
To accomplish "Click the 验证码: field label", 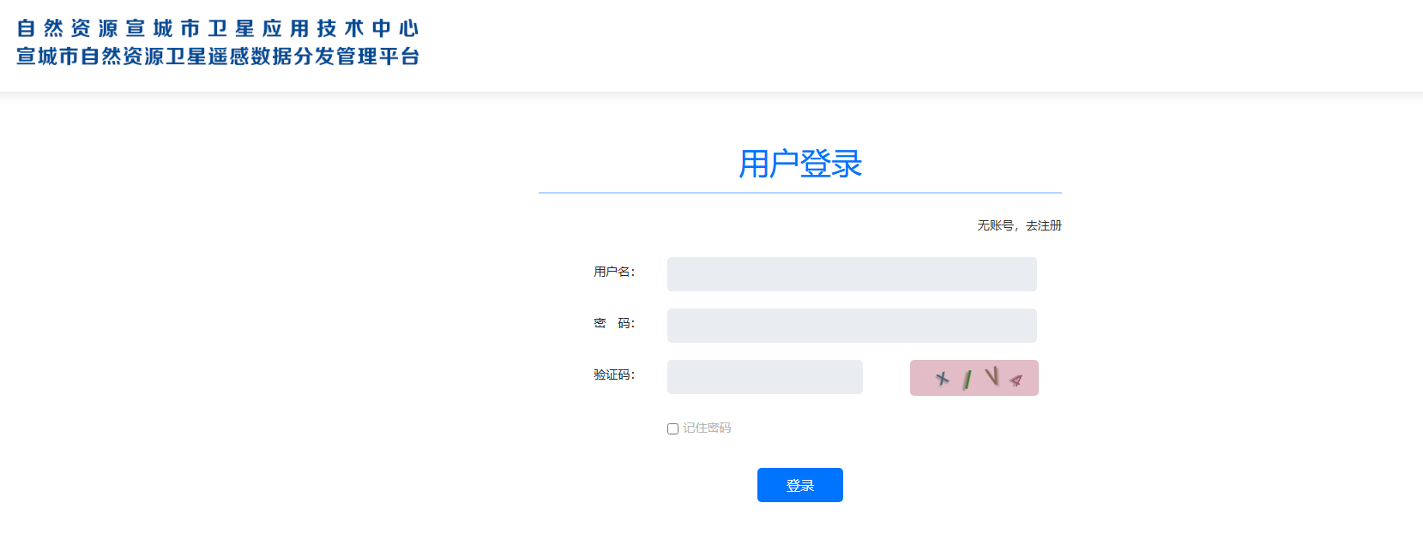I will [614, 374].
